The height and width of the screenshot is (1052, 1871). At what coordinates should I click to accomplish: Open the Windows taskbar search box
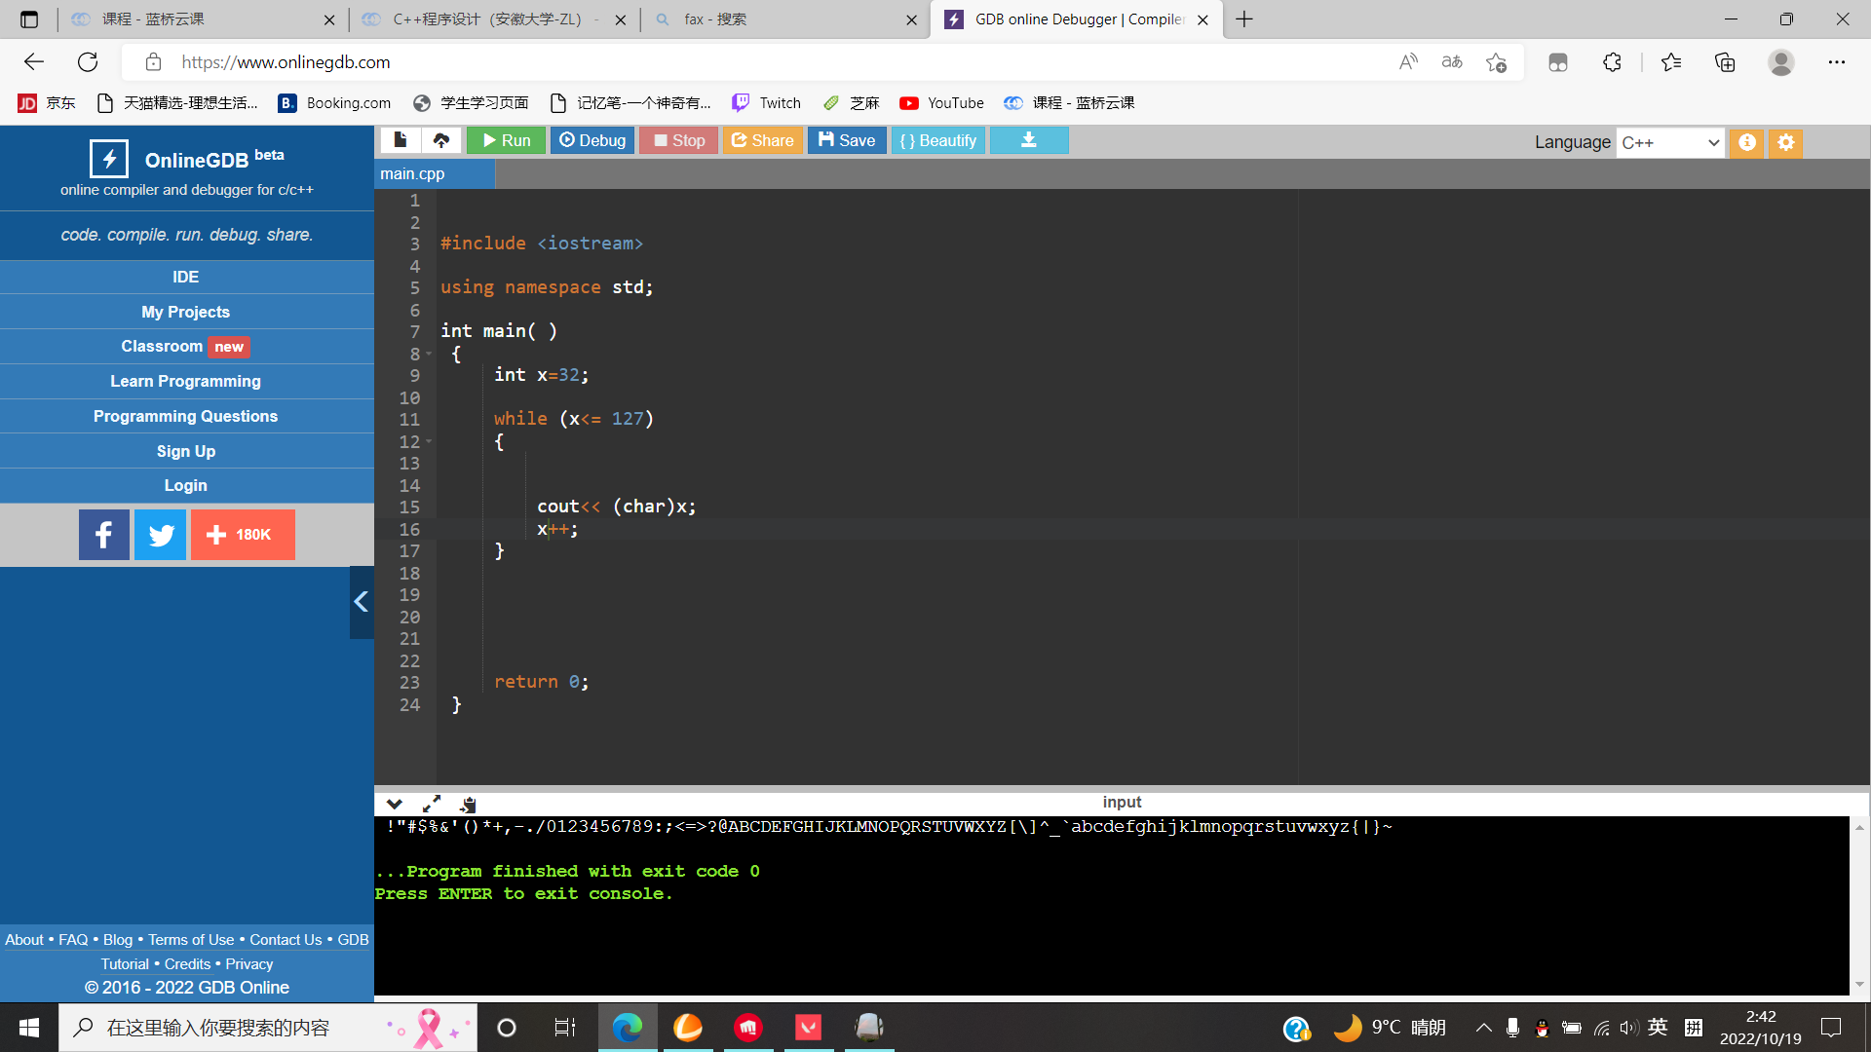(x=268, y=1028)
